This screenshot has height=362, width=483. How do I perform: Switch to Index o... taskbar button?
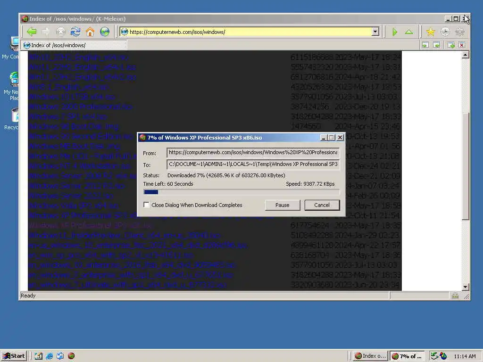point(370,356)
